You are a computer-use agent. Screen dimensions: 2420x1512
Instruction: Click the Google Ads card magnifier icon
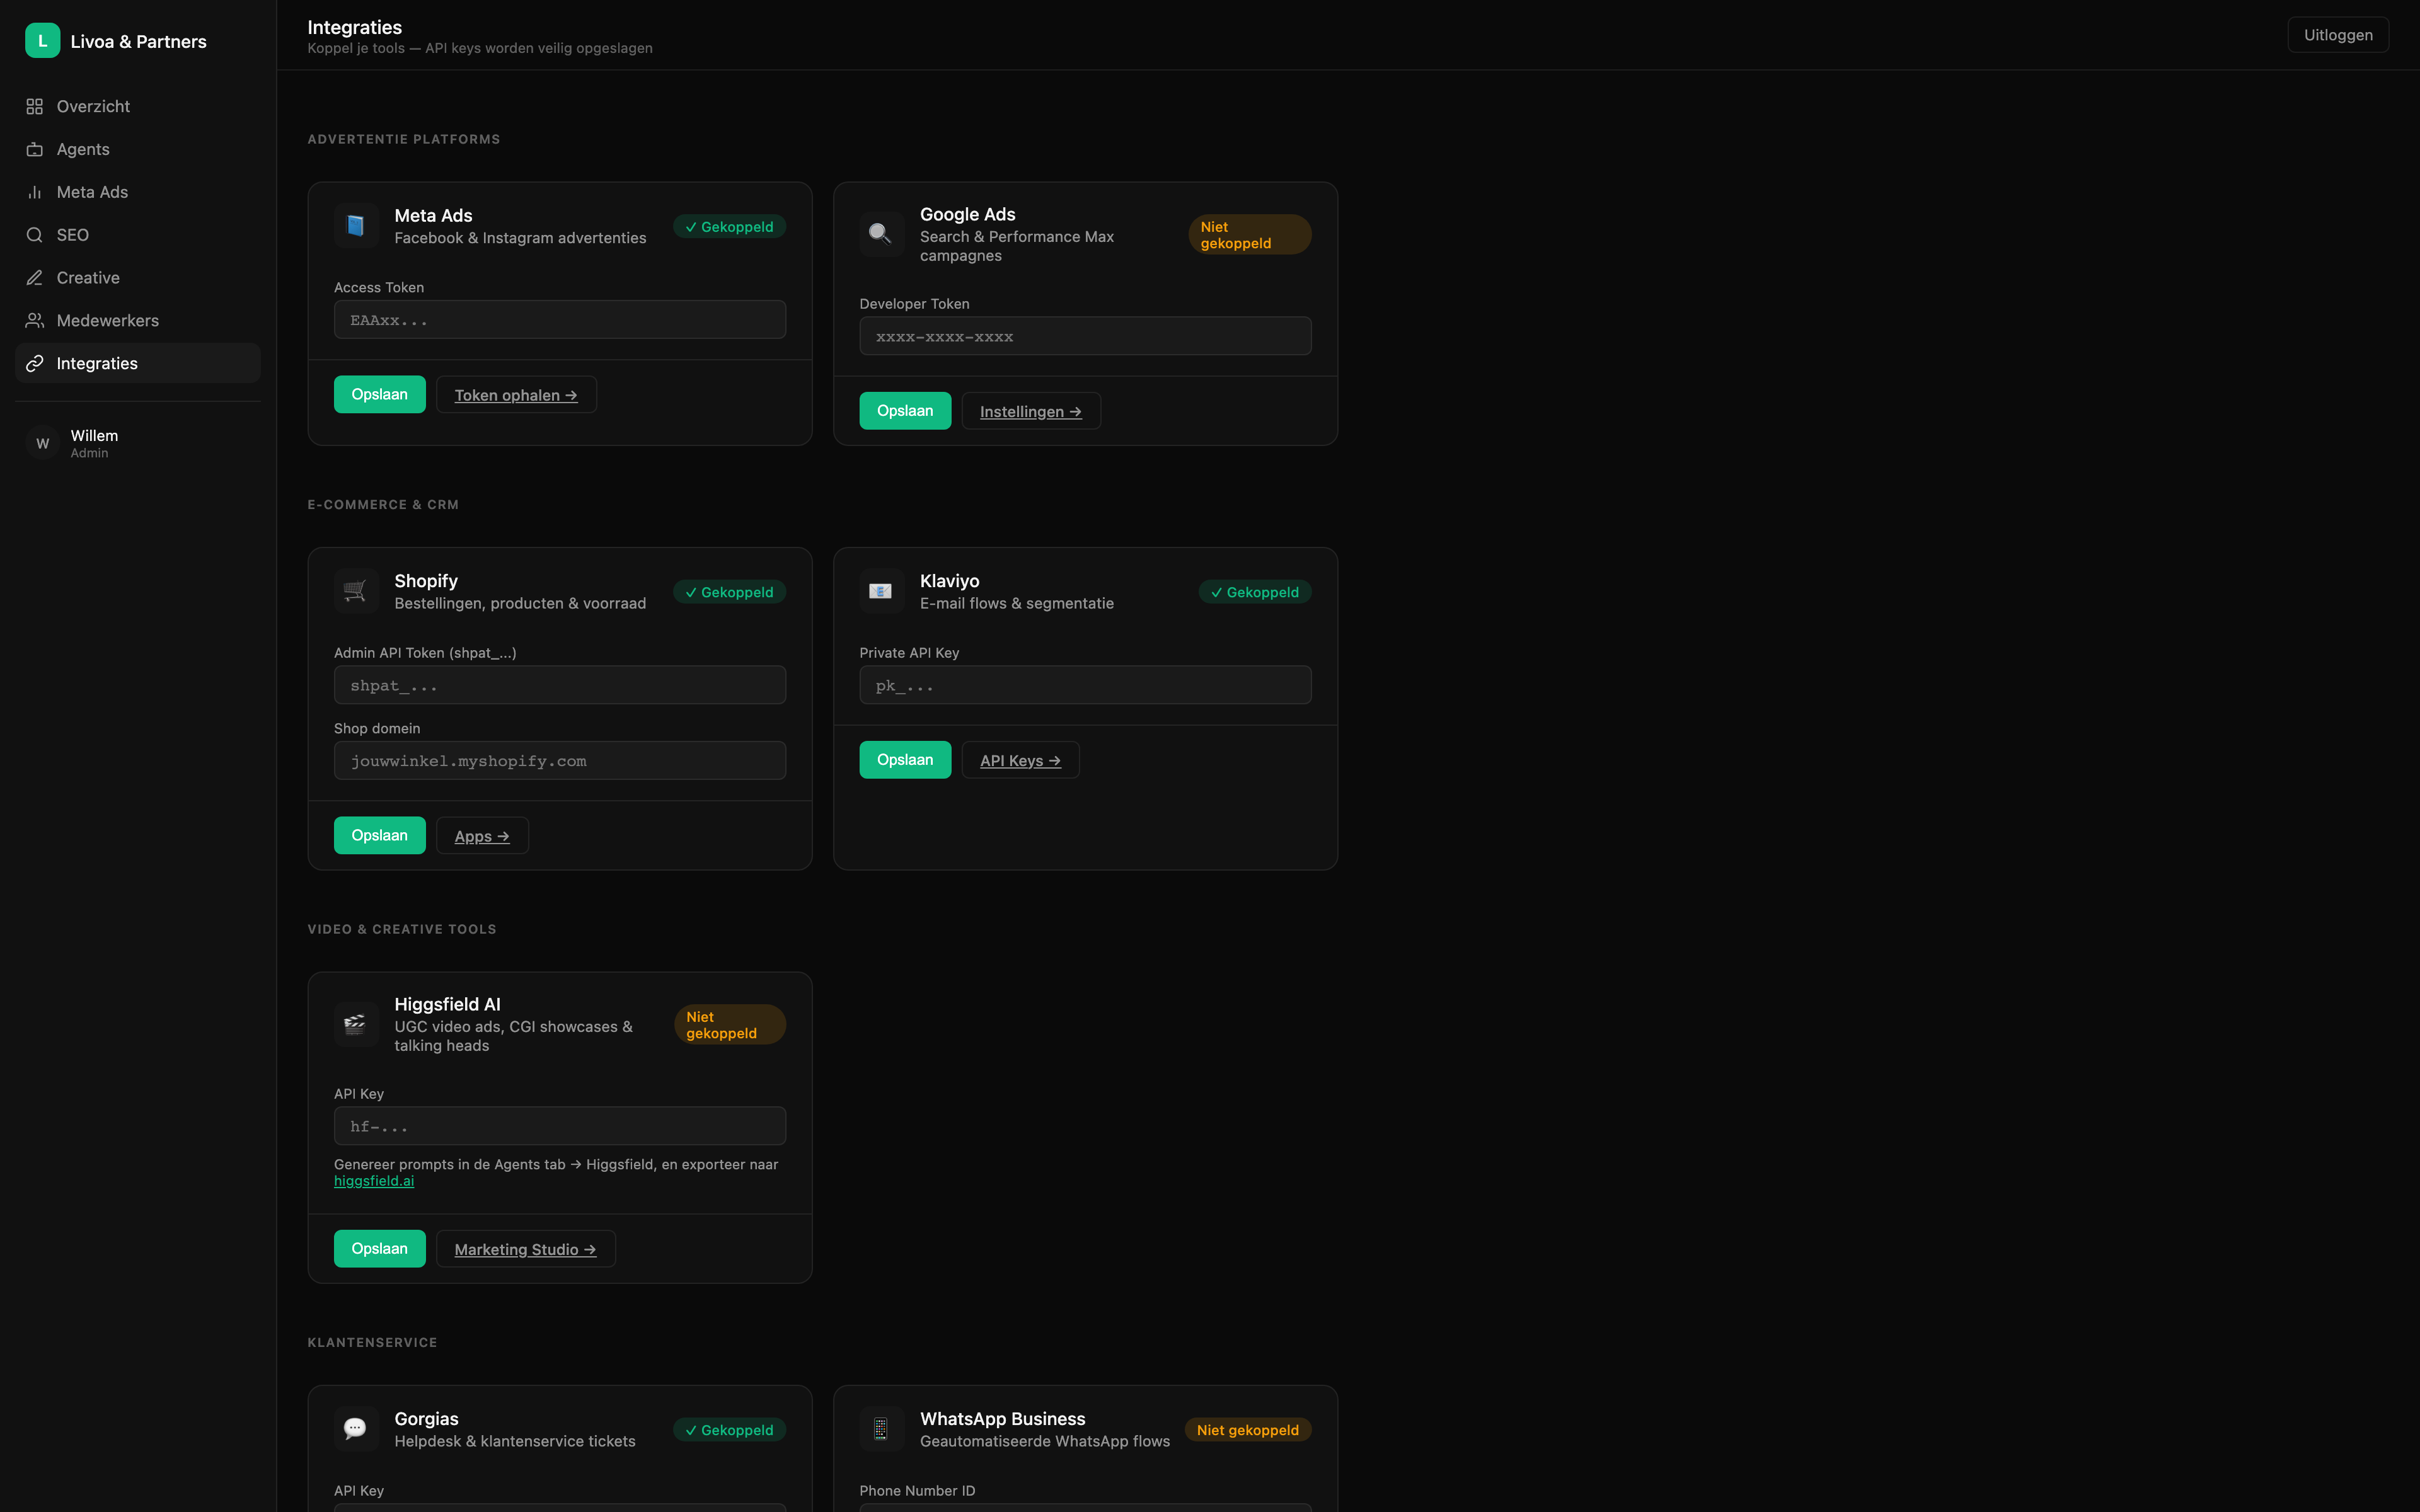tap(881, 234)
